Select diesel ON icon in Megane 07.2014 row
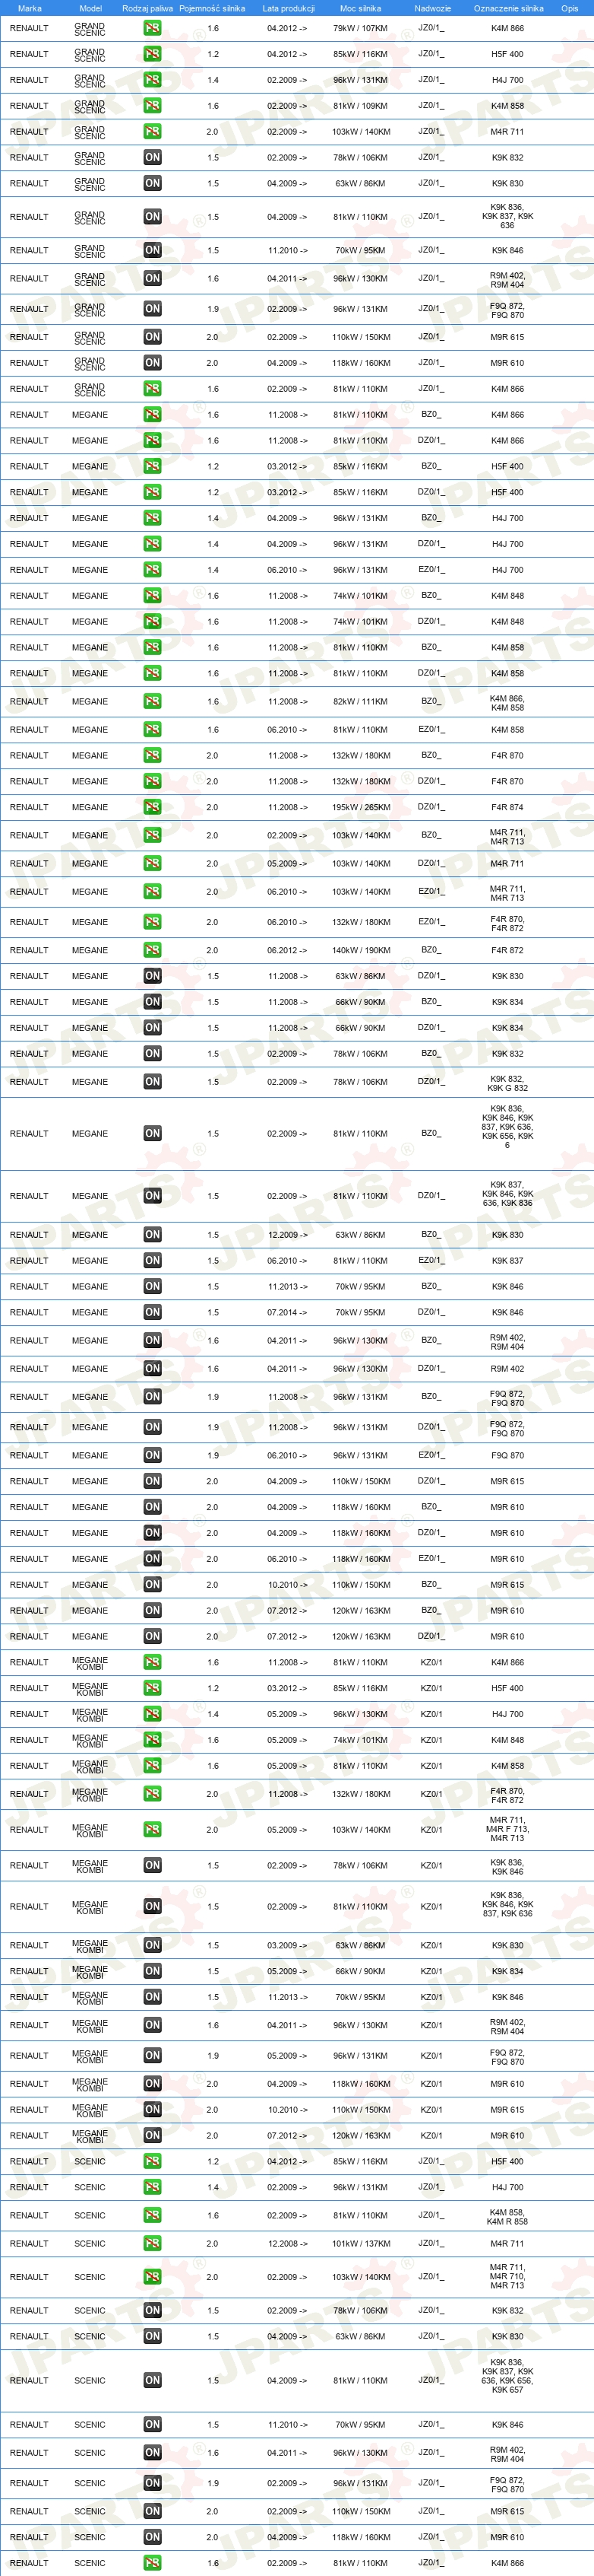Viewport: 594px width, 2576px height. pyautogui.click(x=152, y=1312)
